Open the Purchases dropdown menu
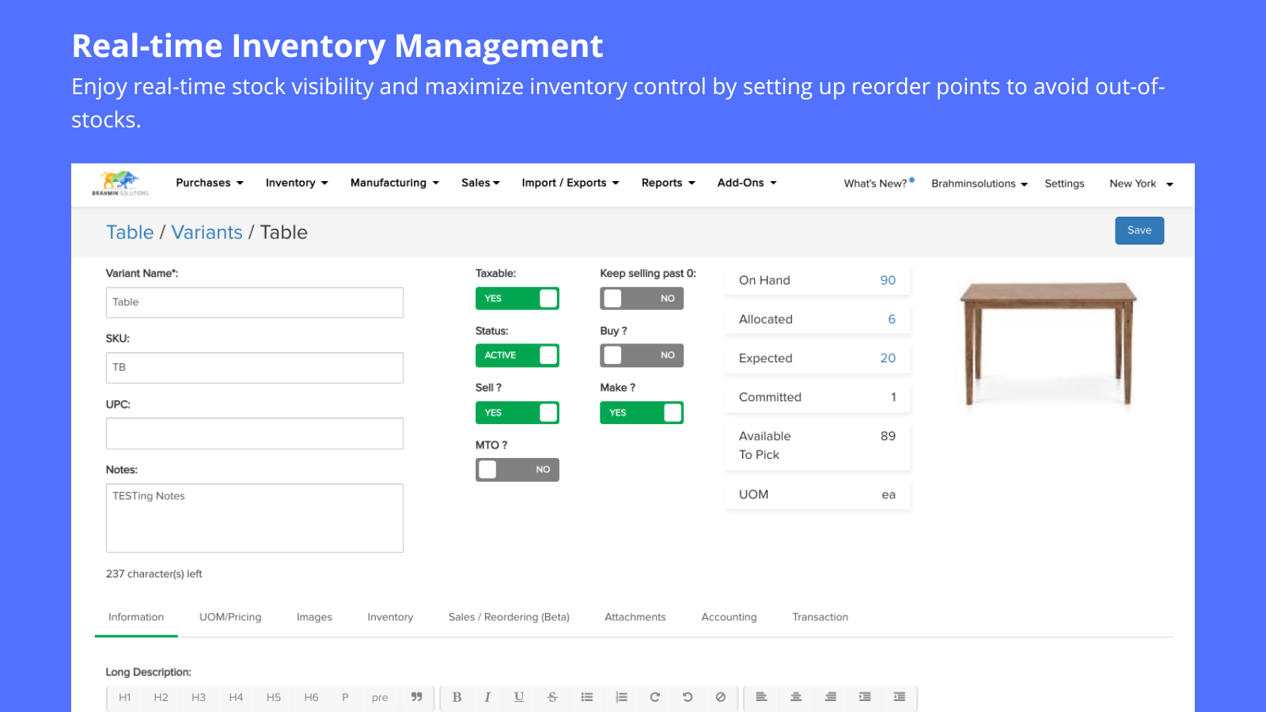 210,183
